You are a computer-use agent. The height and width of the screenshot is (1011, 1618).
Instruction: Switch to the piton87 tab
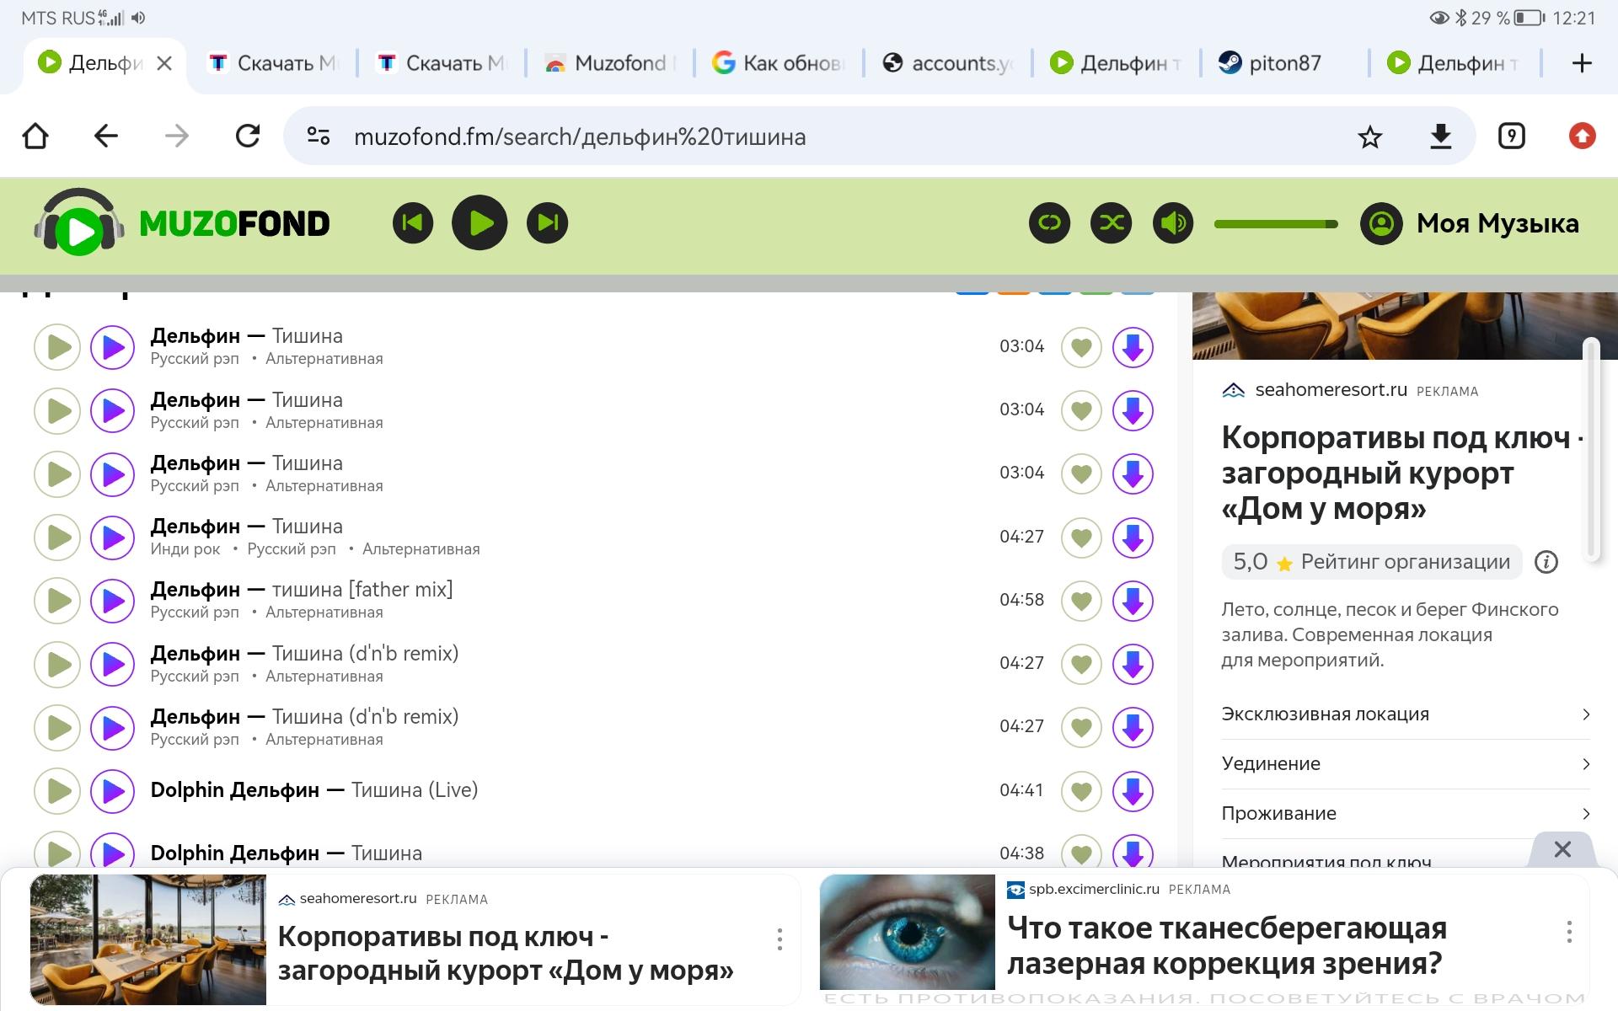pyautogui.click(x=1283, y=63)
